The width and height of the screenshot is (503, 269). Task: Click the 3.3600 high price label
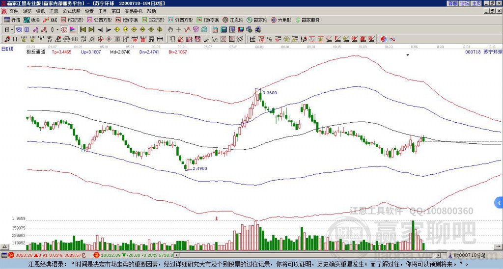click(270, 93)
